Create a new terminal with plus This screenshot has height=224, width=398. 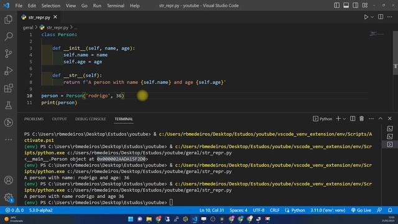338,119
